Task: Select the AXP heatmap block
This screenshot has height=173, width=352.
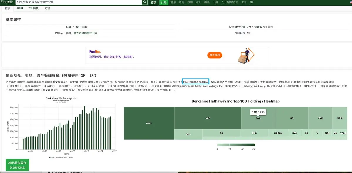Action: pos(207,118)
